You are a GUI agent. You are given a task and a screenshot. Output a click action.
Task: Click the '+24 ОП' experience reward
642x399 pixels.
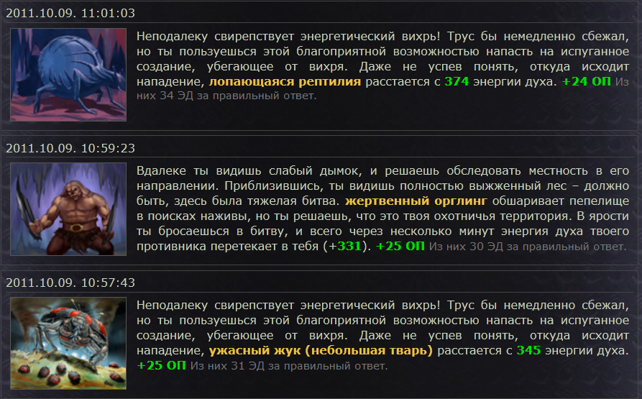(x=586, y=82)
